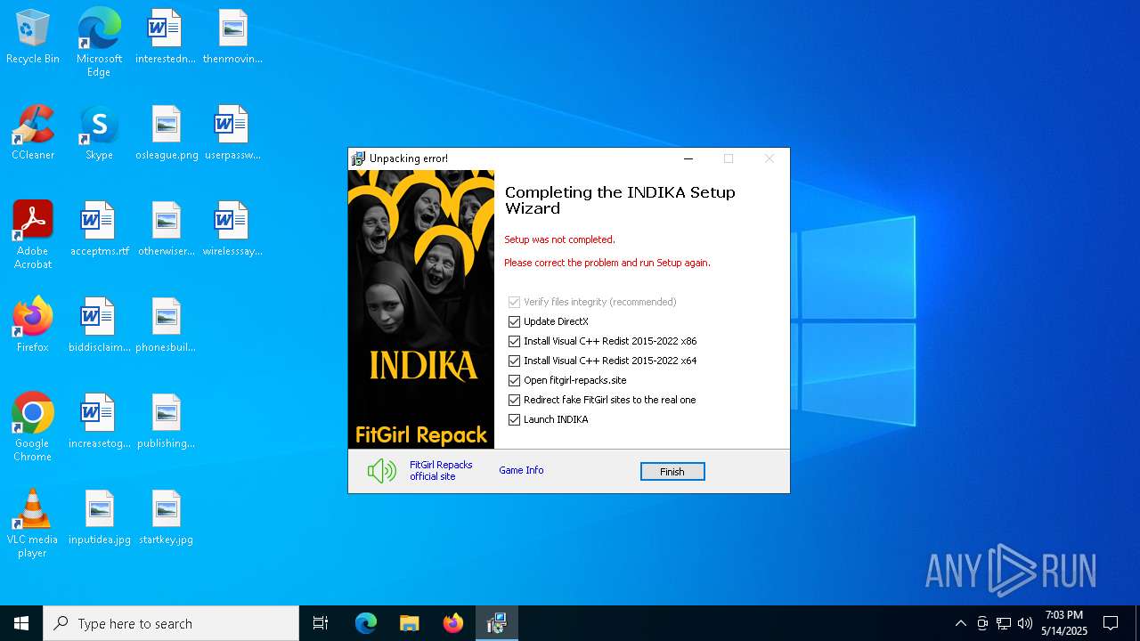Close the Unpacking error window
The image size is (1140, 641).
(x=769, y=158)
